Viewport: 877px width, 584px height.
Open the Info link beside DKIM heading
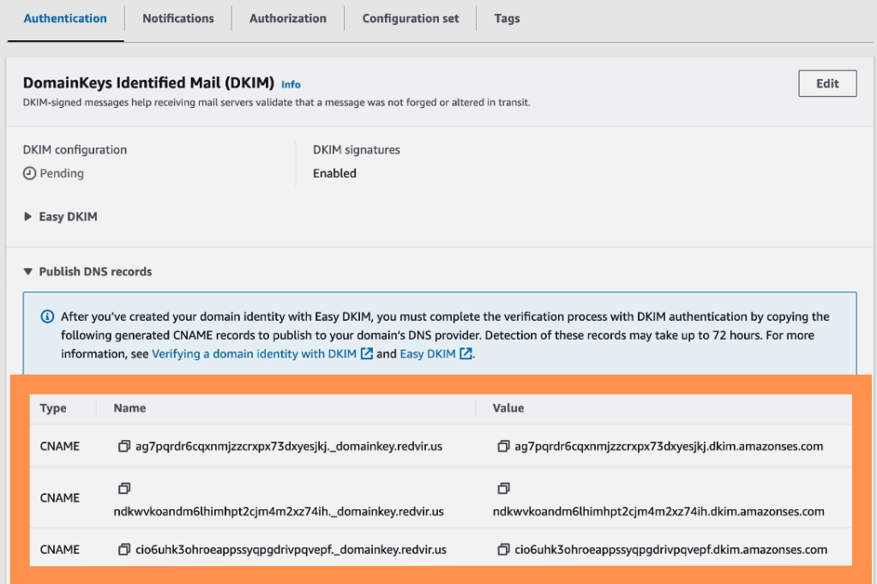291,84
